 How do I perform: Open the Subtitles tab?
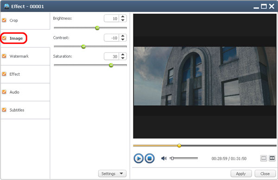coord(25,110)
